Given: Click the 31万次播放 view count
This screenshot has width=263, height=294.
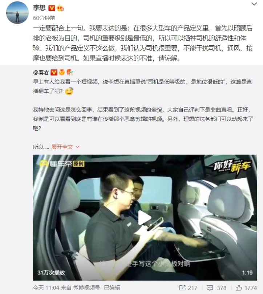Looking at the screenshot, I should [x=51, y=273].
